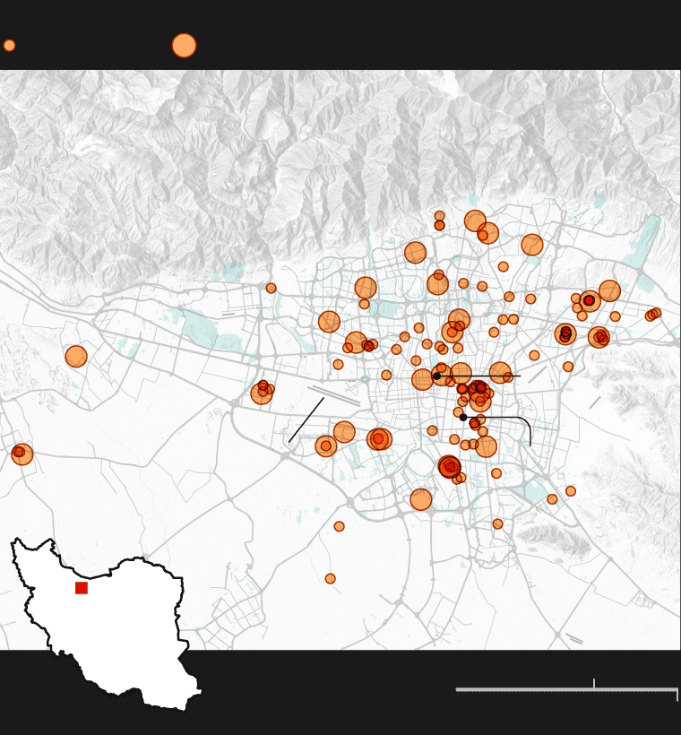Click the large circle at the city's southern edge
681x735 pixels.
[x=421, y=500]
